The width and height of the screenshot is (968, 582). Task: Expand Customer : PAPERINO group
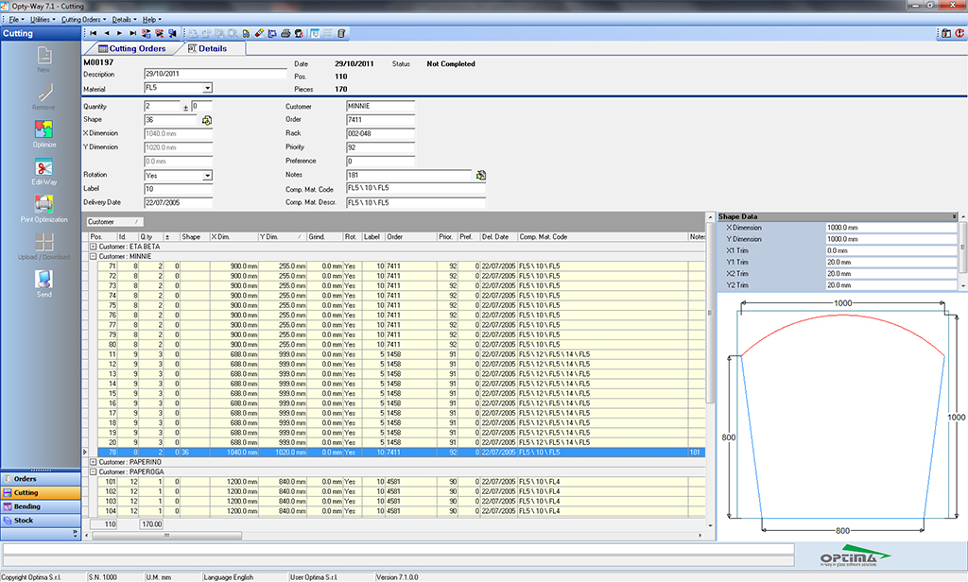94,462
